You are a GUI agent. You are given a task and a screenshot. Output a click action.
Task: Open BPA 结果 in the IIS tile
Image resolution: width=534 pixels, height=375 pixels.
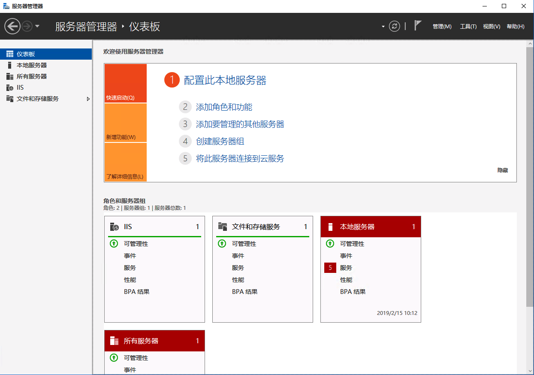pyautogui.click(x=137, y=292)
